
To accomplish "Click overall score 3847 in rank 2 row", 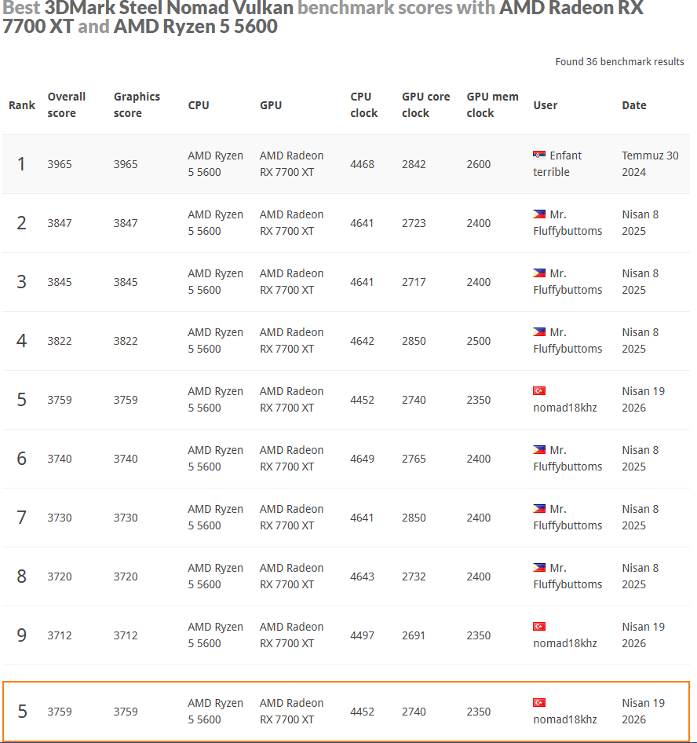I will (x=60, y=223).
